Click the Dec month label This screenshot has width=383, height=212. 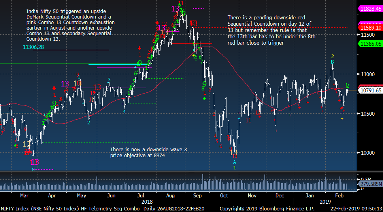(x=280, y=196)
